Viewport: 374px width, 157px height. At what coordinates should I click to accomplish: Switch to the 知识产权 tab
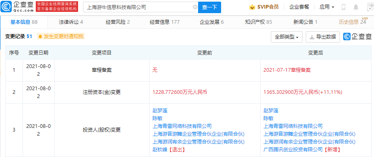pos(259,22)
